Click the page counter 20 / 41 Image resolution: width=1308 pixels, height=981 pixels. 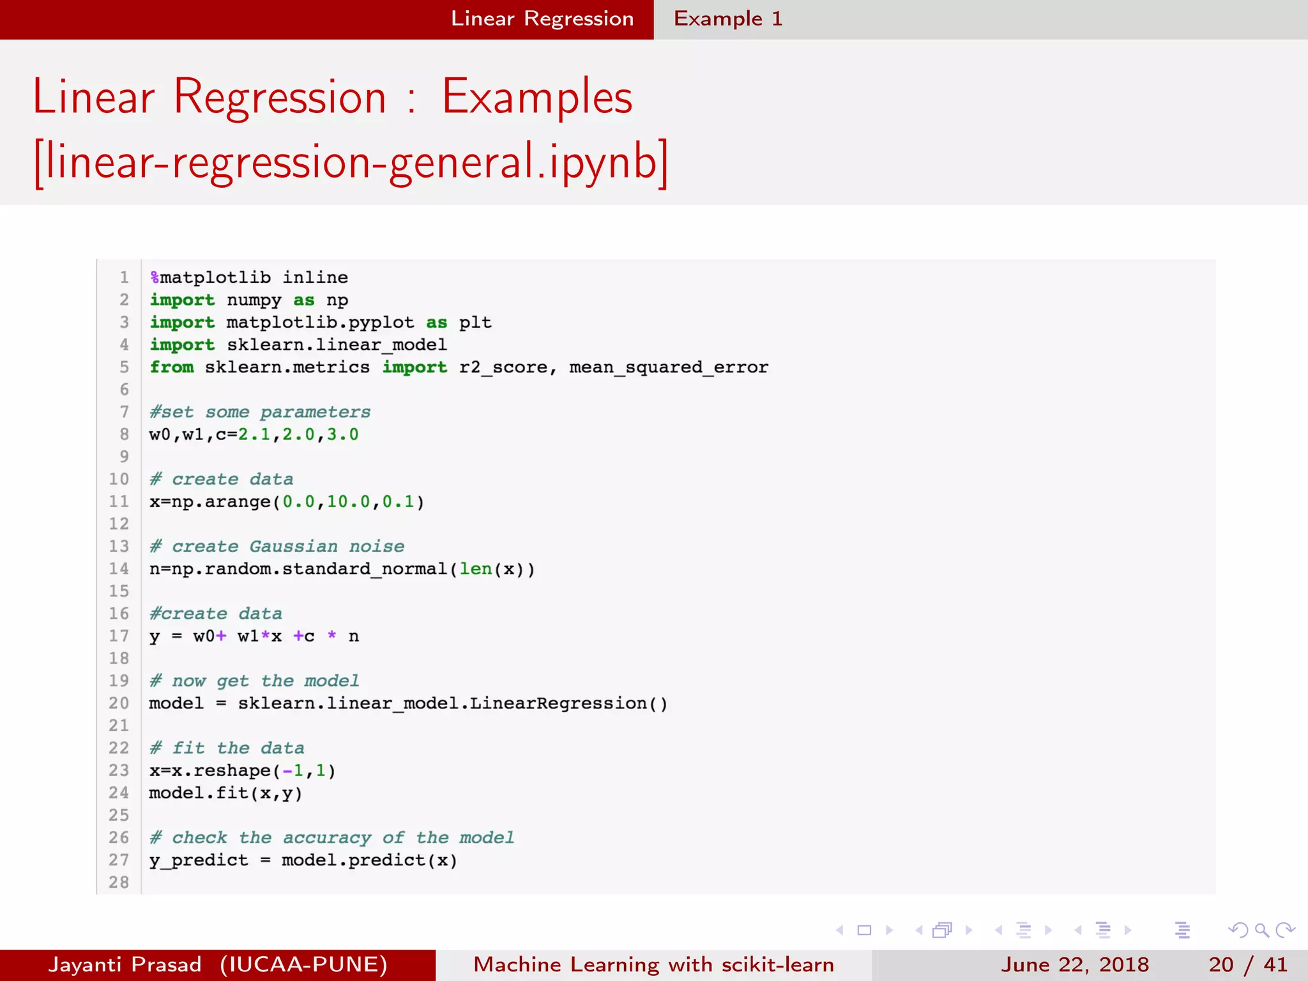pos(1248,964)
